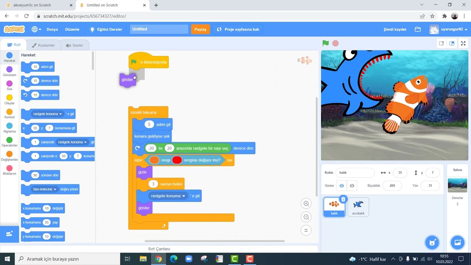Open the my stuff folder icon
Screen dimensions: 471x265
(418, 29)
